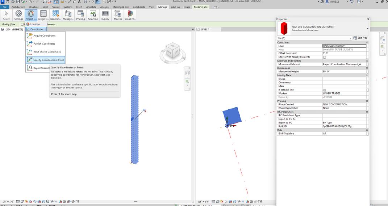Open the Inquiry panel
Screen dimensions: 388x206
[105, 15]
